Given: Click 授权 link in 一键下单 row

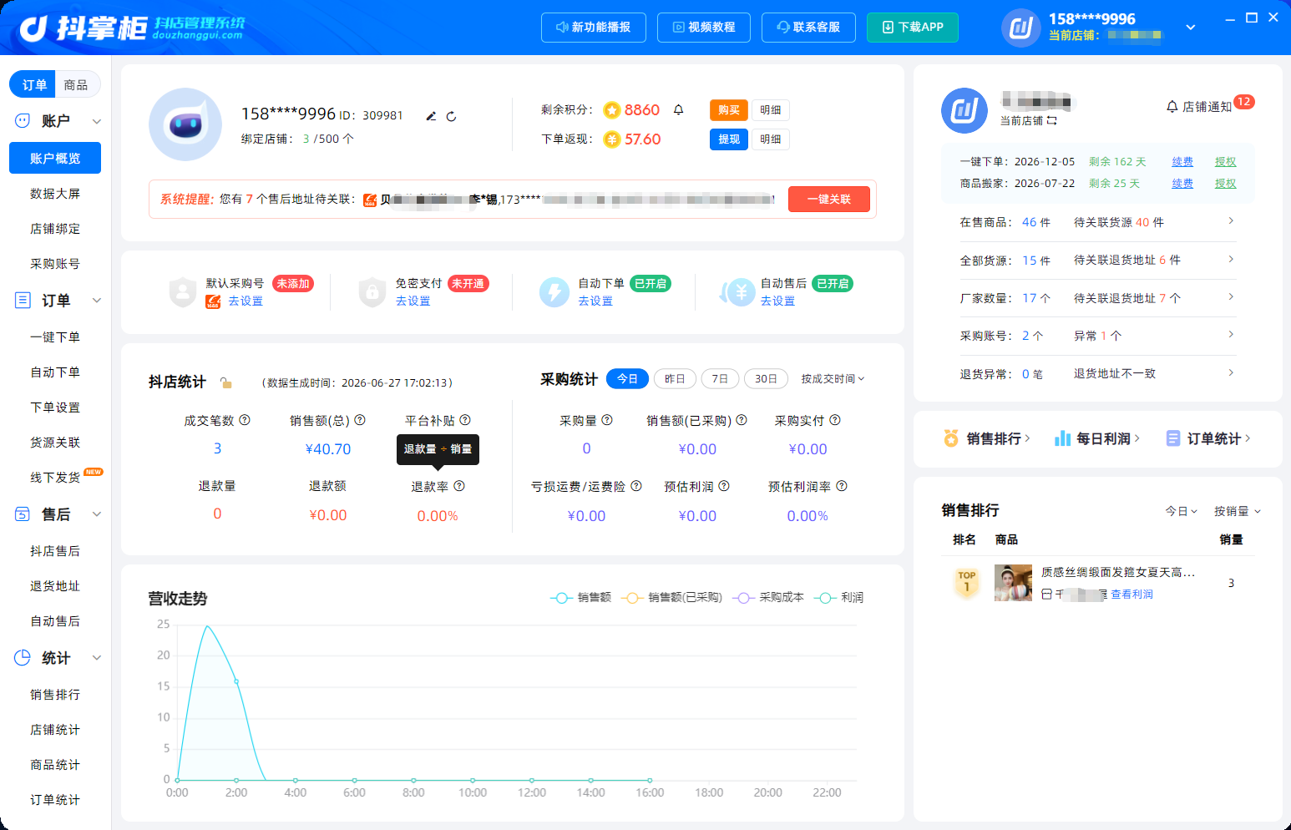Looking at the screenshot, I should click(1225, 162).
